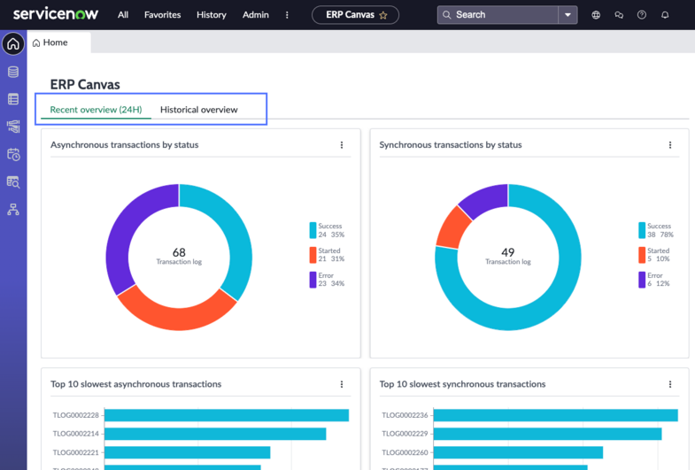Click the ERP Canvas page heading
The image size is (695, 470).
(85, 84)
